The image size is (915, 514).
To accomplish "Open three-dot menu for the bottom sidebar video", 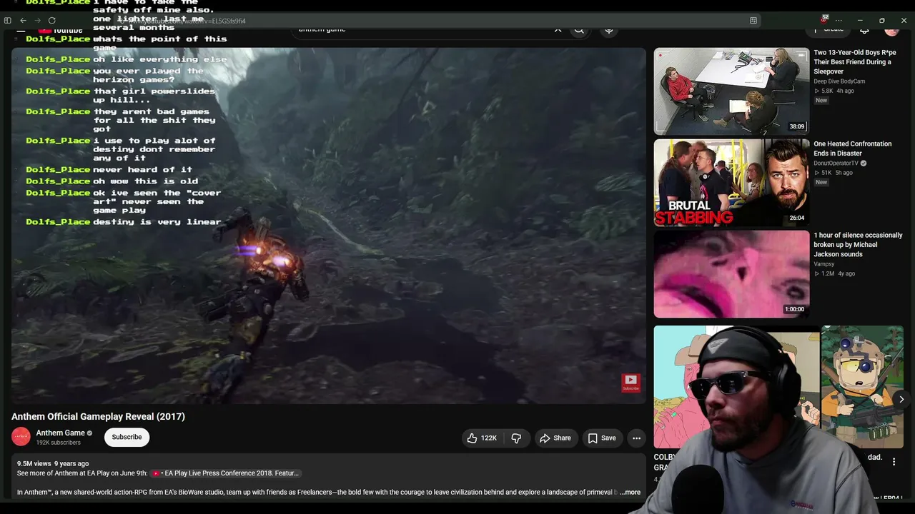I will point(894,462).
